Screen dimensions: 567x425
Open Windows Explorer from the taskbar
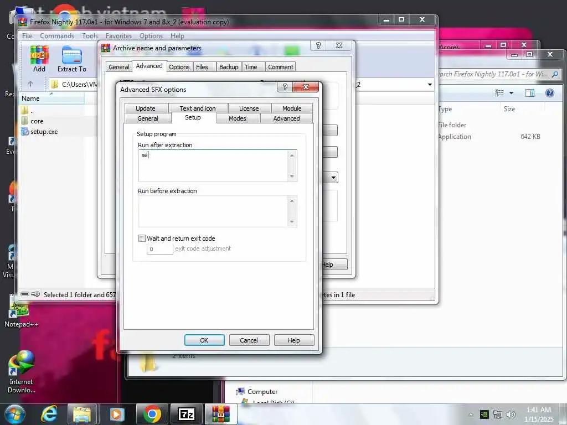[82, 414]
